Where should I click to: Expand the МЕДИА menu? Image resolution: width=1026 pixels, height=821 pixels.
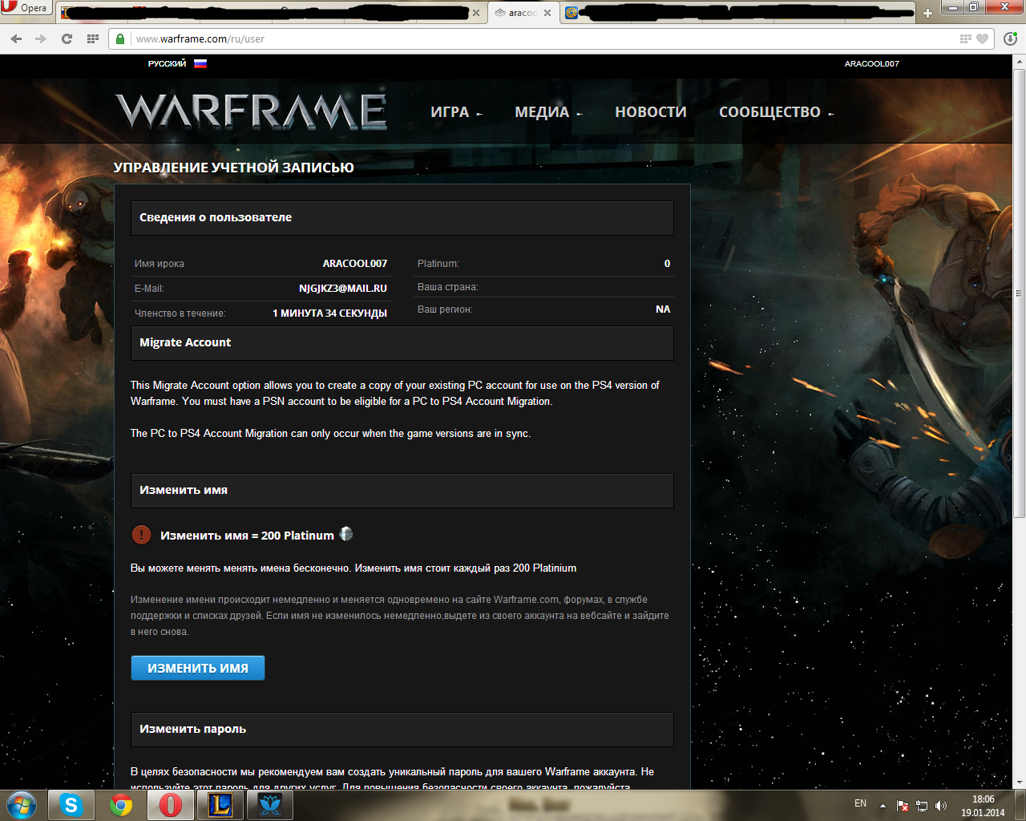coord(548,112)
